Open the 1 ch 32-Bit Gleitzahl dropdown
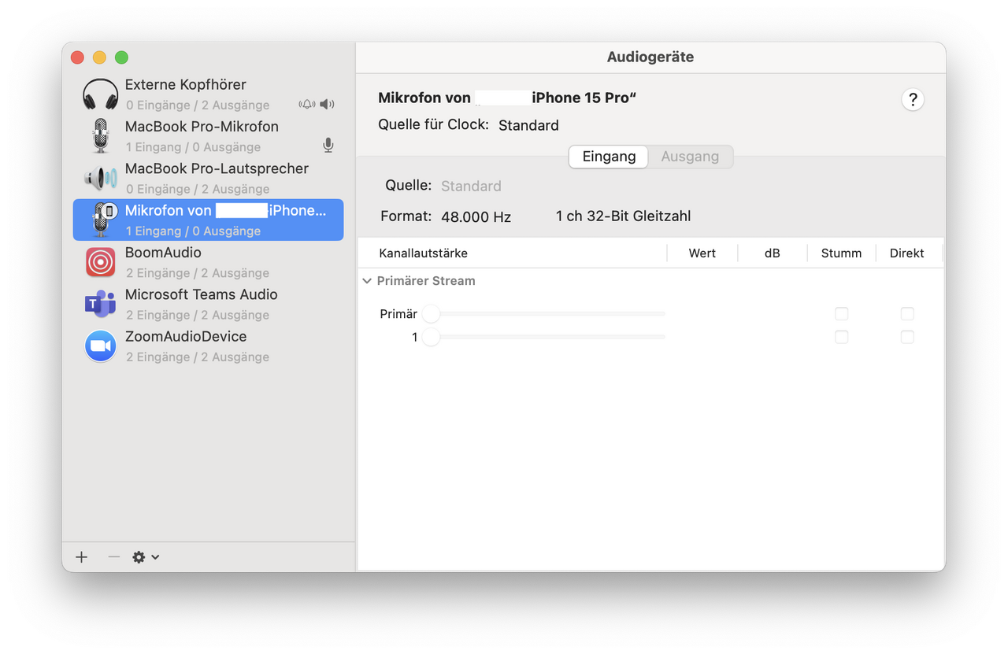The image size is (1008, 654). coord(623,216)
